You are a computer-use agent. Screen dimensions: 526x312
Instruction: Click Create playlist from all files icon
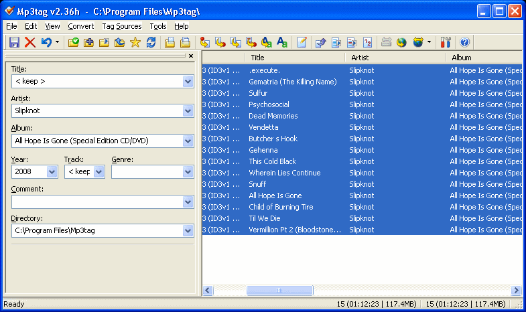[336, 42]
